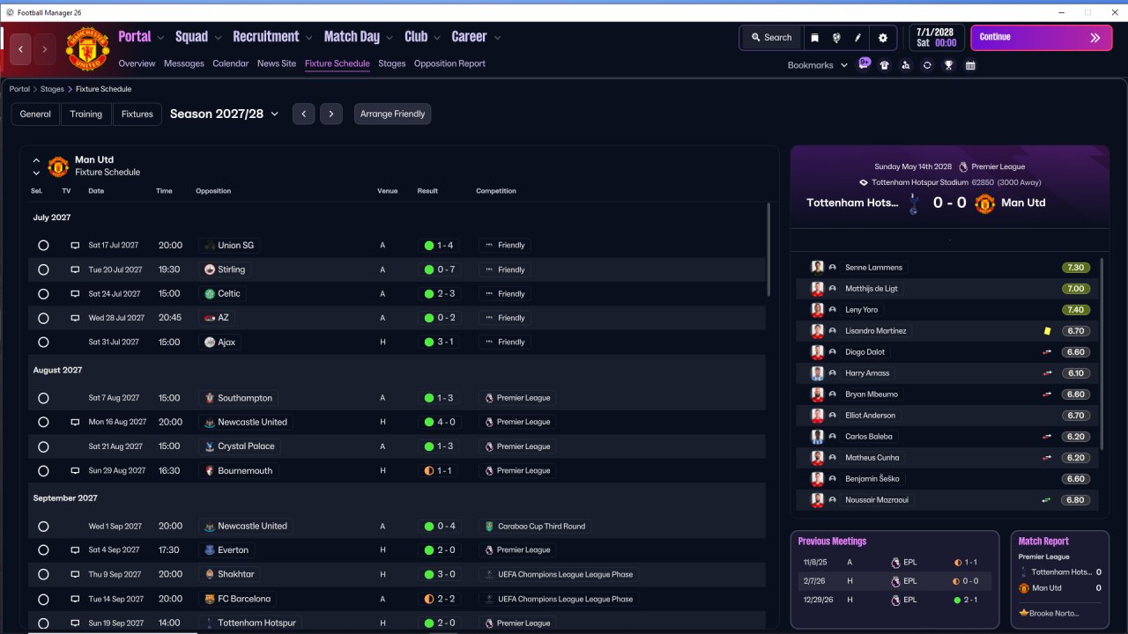Open the 2 - 0 result for Tottenham Hotspur
The width and height of the screenshot is (1128, 634).
coord(441,623)
